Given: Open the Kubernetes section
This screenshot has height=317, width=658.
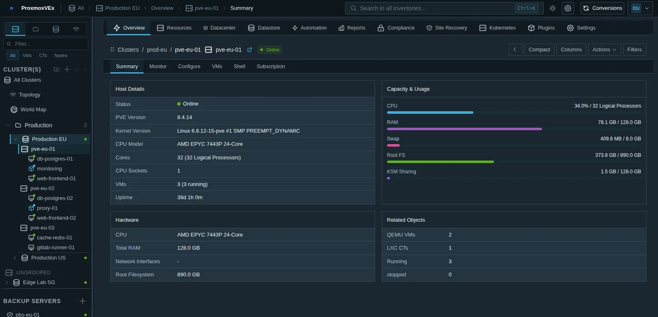Looking at the screenshot, I should point(498,28).
